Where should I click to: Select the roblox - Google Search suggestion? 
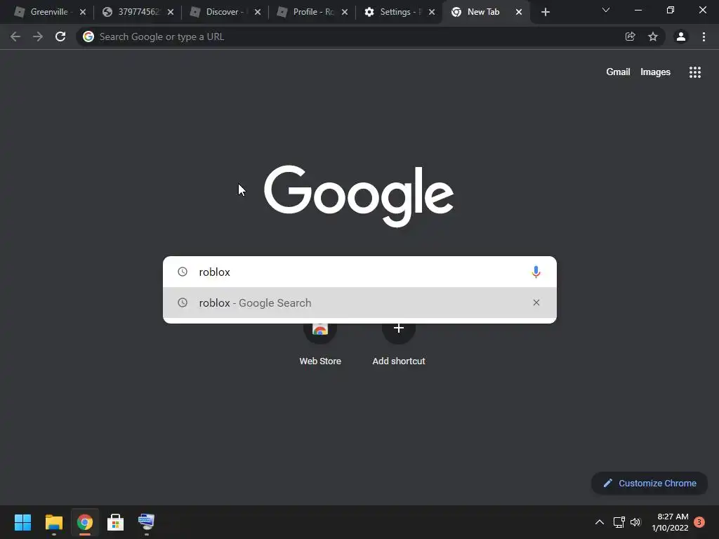pos(359,302)
